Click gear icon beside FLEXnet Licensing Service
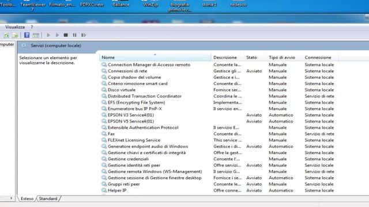The width and height of the screenshot is (369, 207). (x=104, y=140)
